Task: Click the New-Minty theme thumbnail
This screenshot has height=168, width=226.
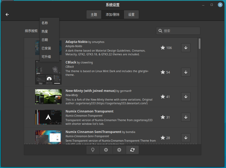Action: click(x=48, y=97)
